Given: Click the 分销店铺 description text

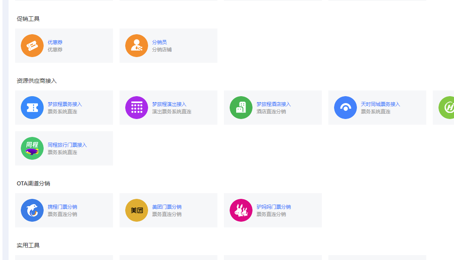Looking at the screenshot, I should [x=162, y=50].
